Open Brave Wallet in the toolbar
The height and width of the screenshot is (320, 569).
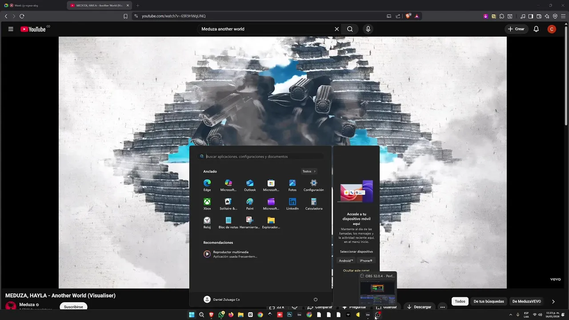coord(539,16)
